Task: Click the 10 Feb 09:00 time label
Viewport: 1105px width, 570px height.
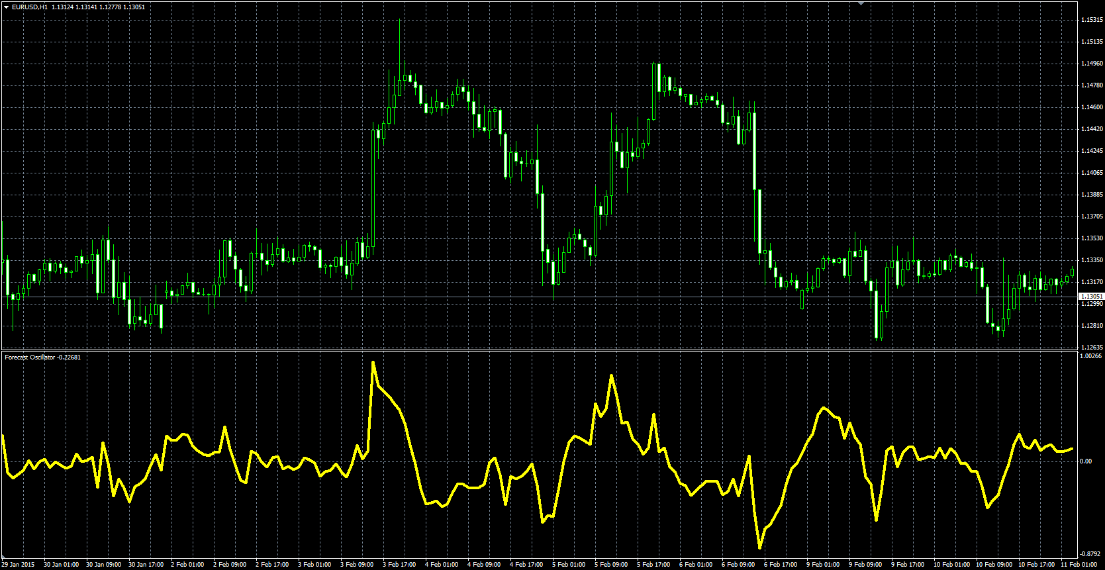Action: click(x=994, y=565)
